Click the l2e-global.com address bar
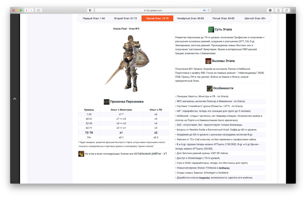306x197 pixels. tap(153, 10)
